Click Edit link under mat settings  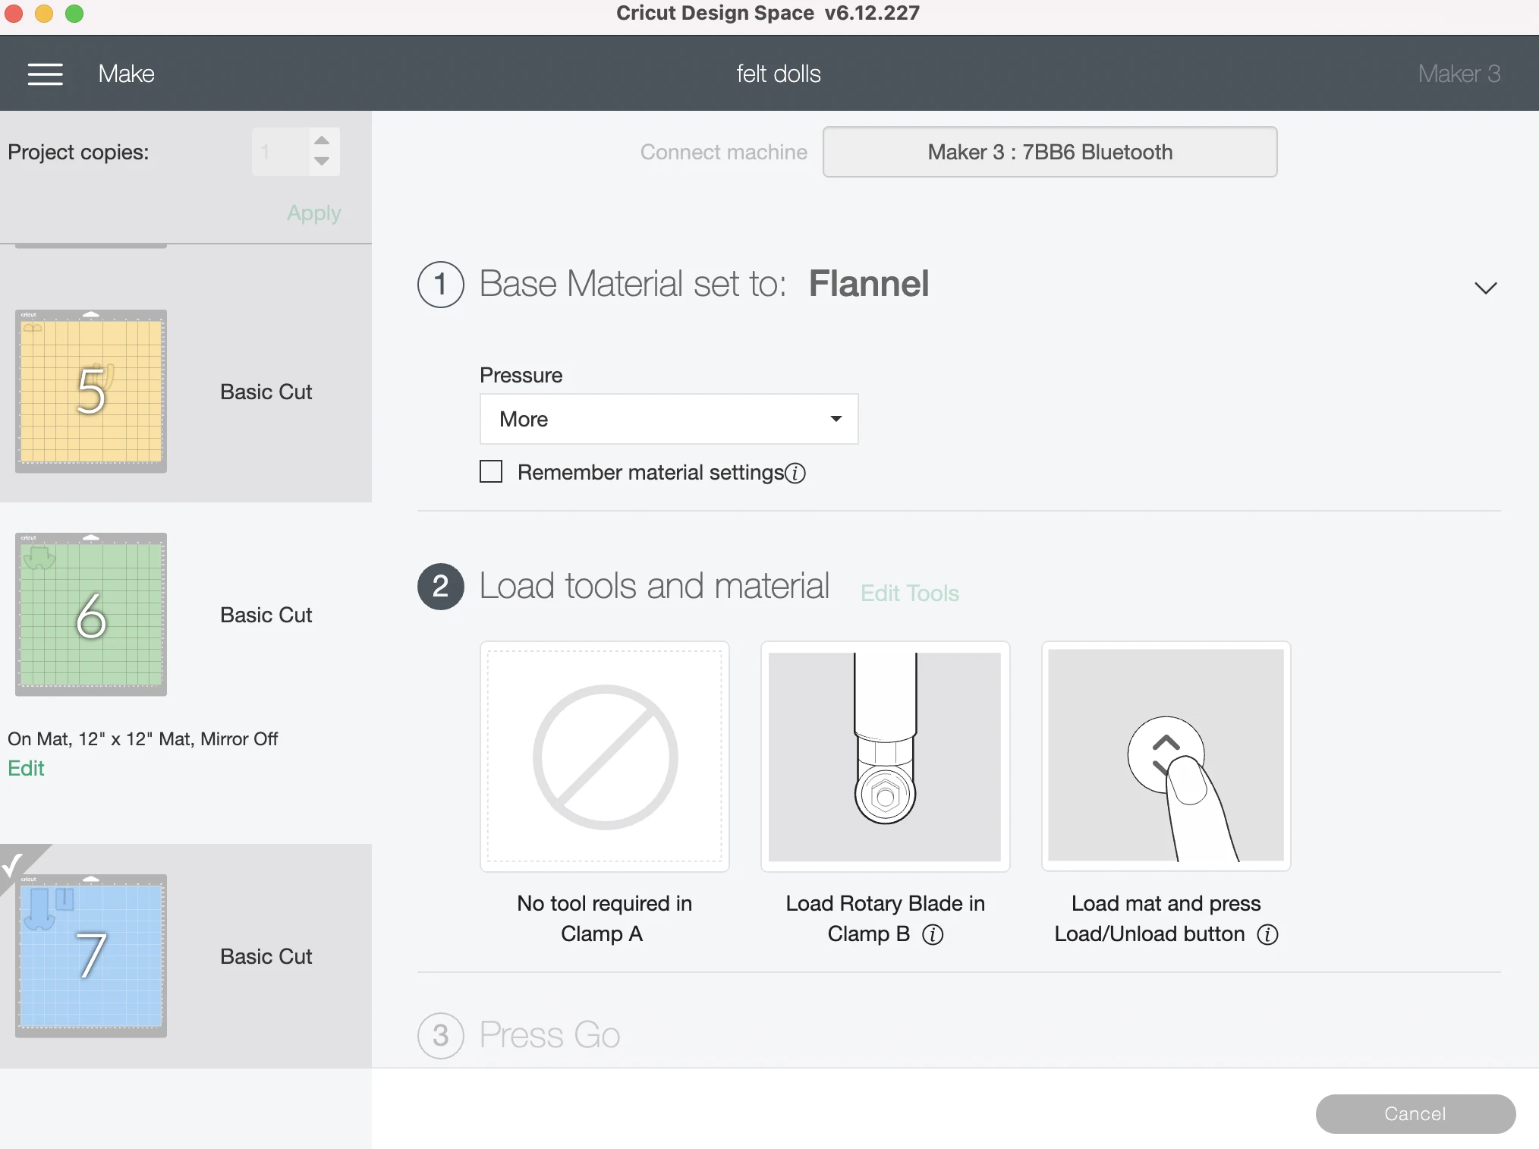click(26, 769)
